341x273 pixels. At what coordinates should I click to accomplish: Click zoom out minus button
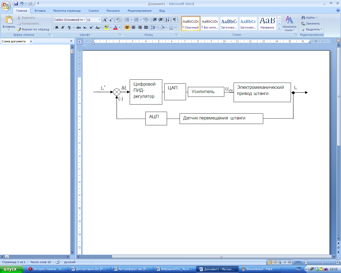(x=306, y=262)
